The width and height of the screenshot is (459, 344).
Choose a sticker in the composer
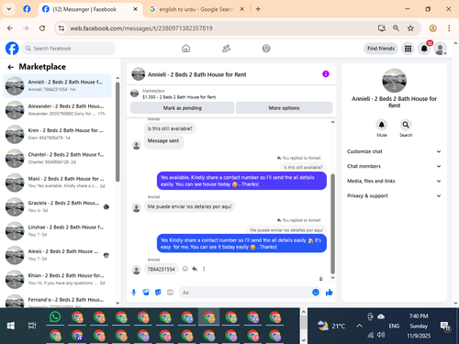[158, 293]
